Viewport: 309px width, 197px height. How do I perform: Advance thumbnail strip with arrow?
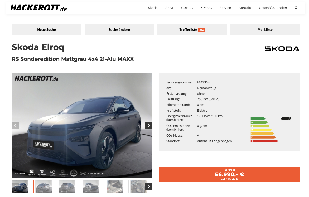point(149,186)
